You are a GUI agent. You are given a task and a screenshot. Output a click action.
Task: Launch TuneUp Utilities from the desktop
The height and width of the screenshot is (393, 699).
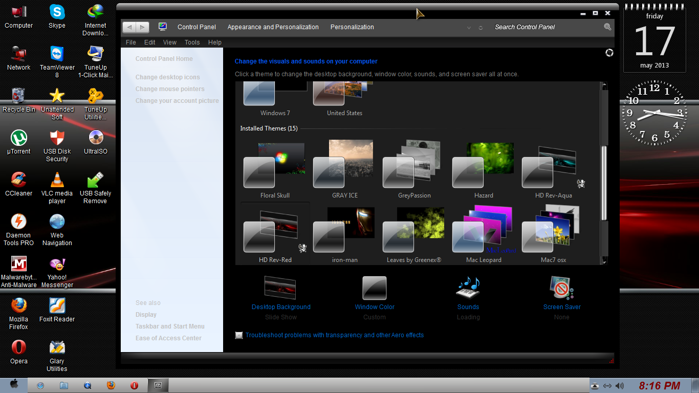[95, 104]
